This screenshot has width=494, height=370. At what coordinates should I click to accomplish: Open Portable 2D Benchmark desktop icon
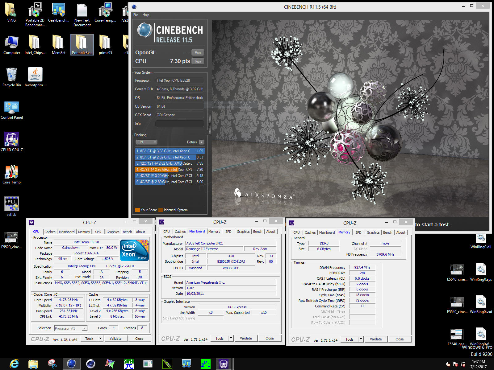pos(35,14)
